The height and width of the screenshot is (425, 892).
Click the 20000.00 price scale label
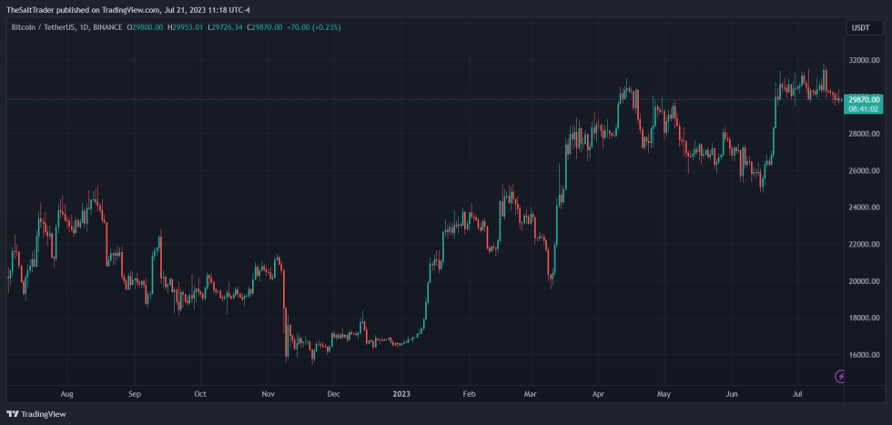click(x=864, y=281)
